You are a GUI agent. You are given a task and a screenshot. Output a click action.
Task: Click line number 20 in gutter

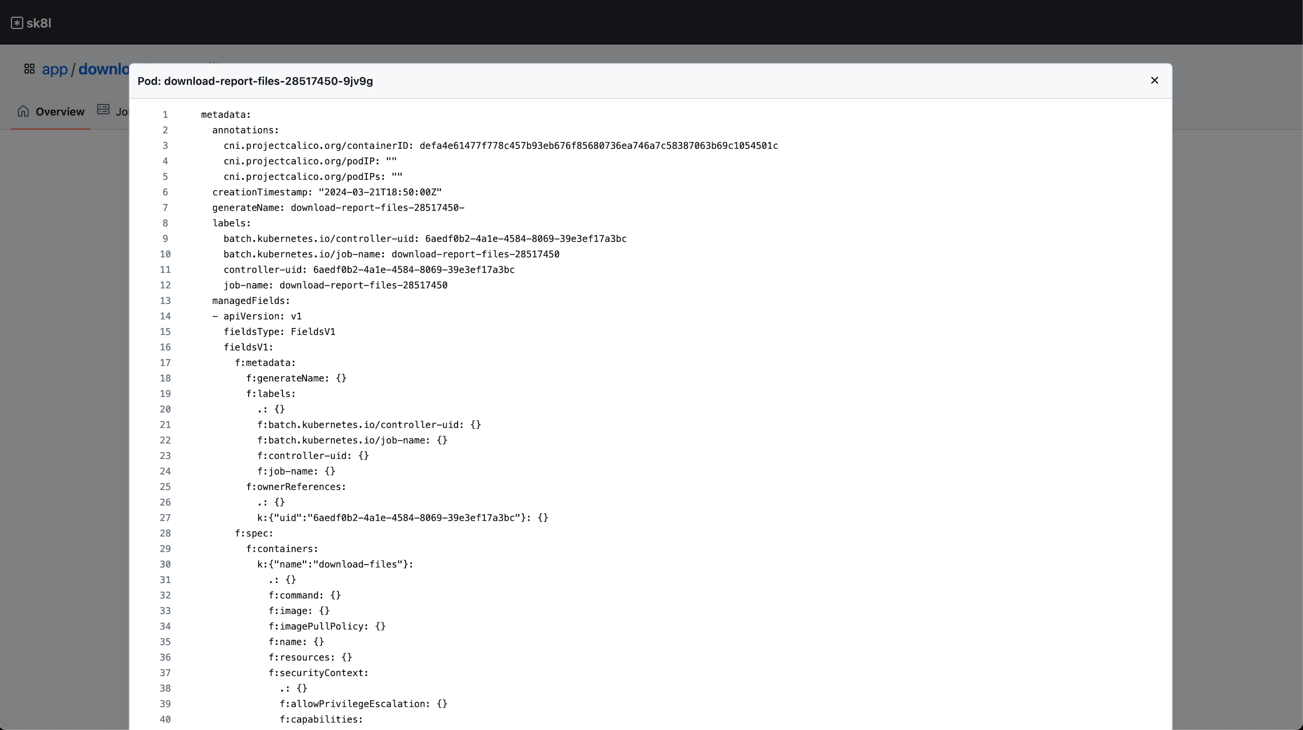[165, 409]
